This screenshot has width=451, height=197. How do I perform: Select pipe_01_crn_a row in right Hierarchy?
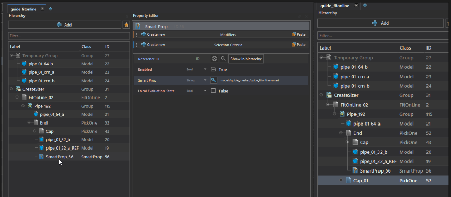coord(384,77)
